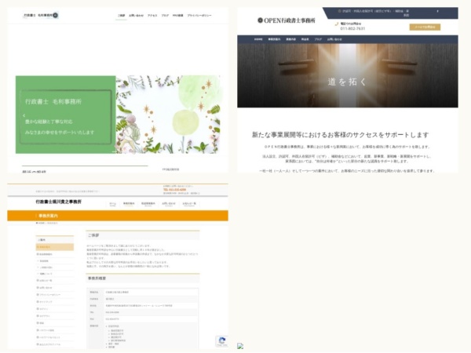Viewport: 471px width, 353px height.
Task: Click the 毛利事務所 logo in top-left site
Action: pyautogui.click(x=41, y=16)
